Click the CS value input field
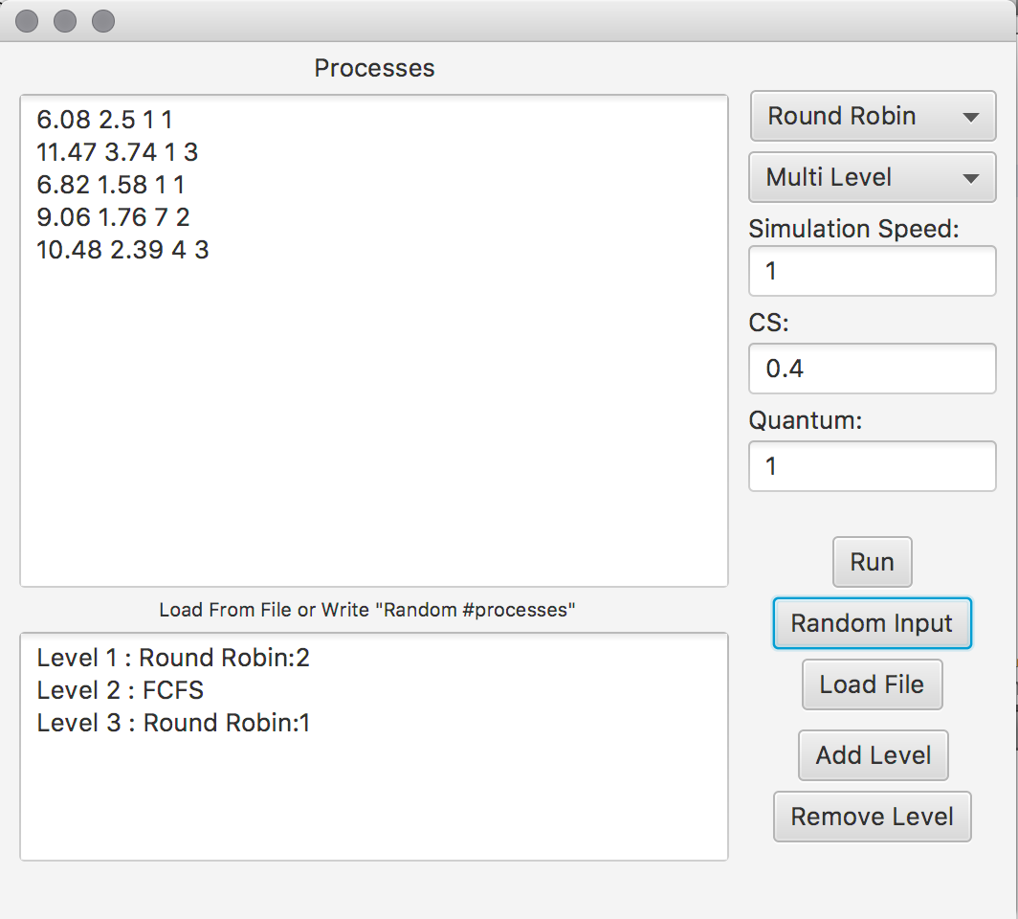1018x919 pixels. (872, 369)
